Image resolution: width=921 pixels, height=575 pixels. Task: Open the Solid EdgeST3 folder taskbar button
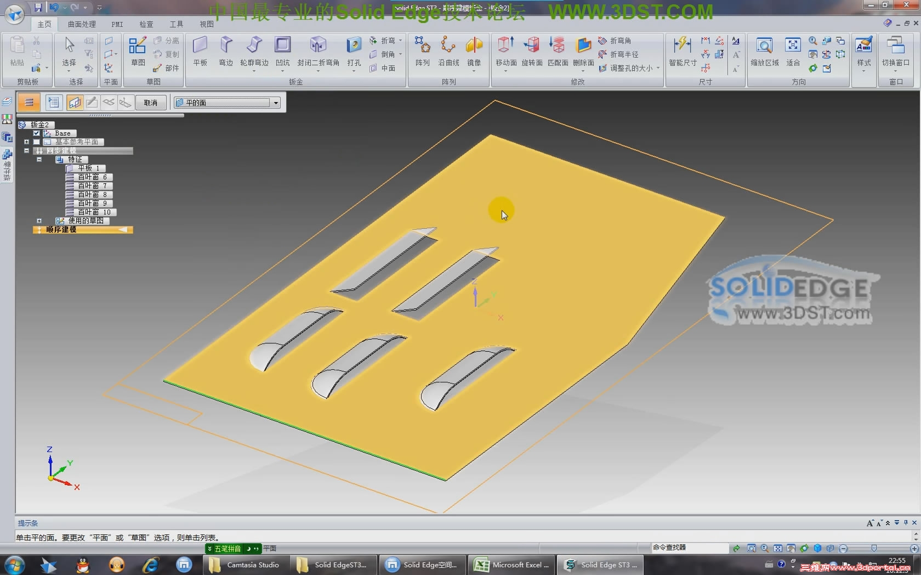333,565
